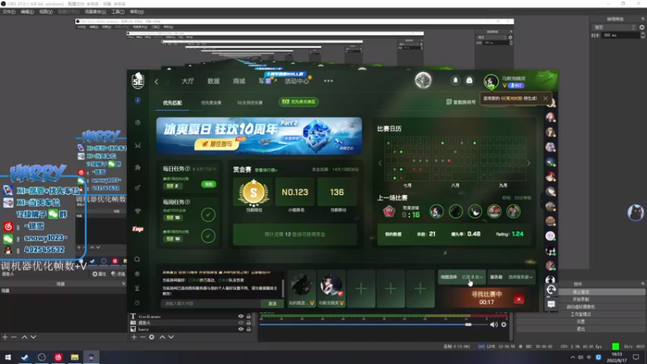Open the 活动中心 activity center tab

pyautogui.click(x=297, y=82)
